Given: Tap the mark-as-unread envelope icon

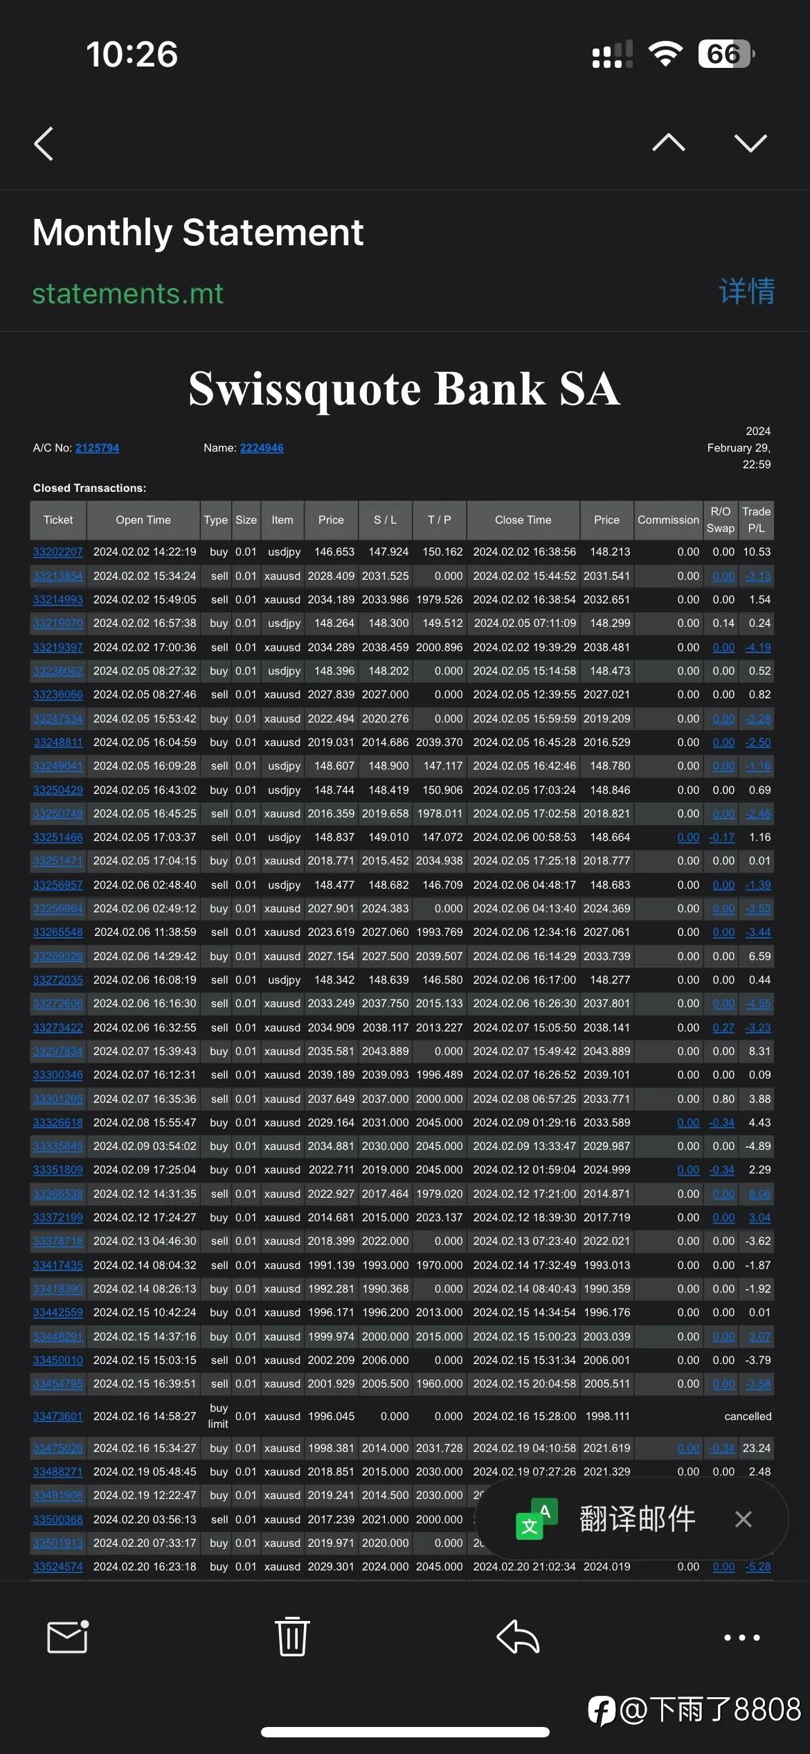Looking at the screenshot, I should (67, 1638).
